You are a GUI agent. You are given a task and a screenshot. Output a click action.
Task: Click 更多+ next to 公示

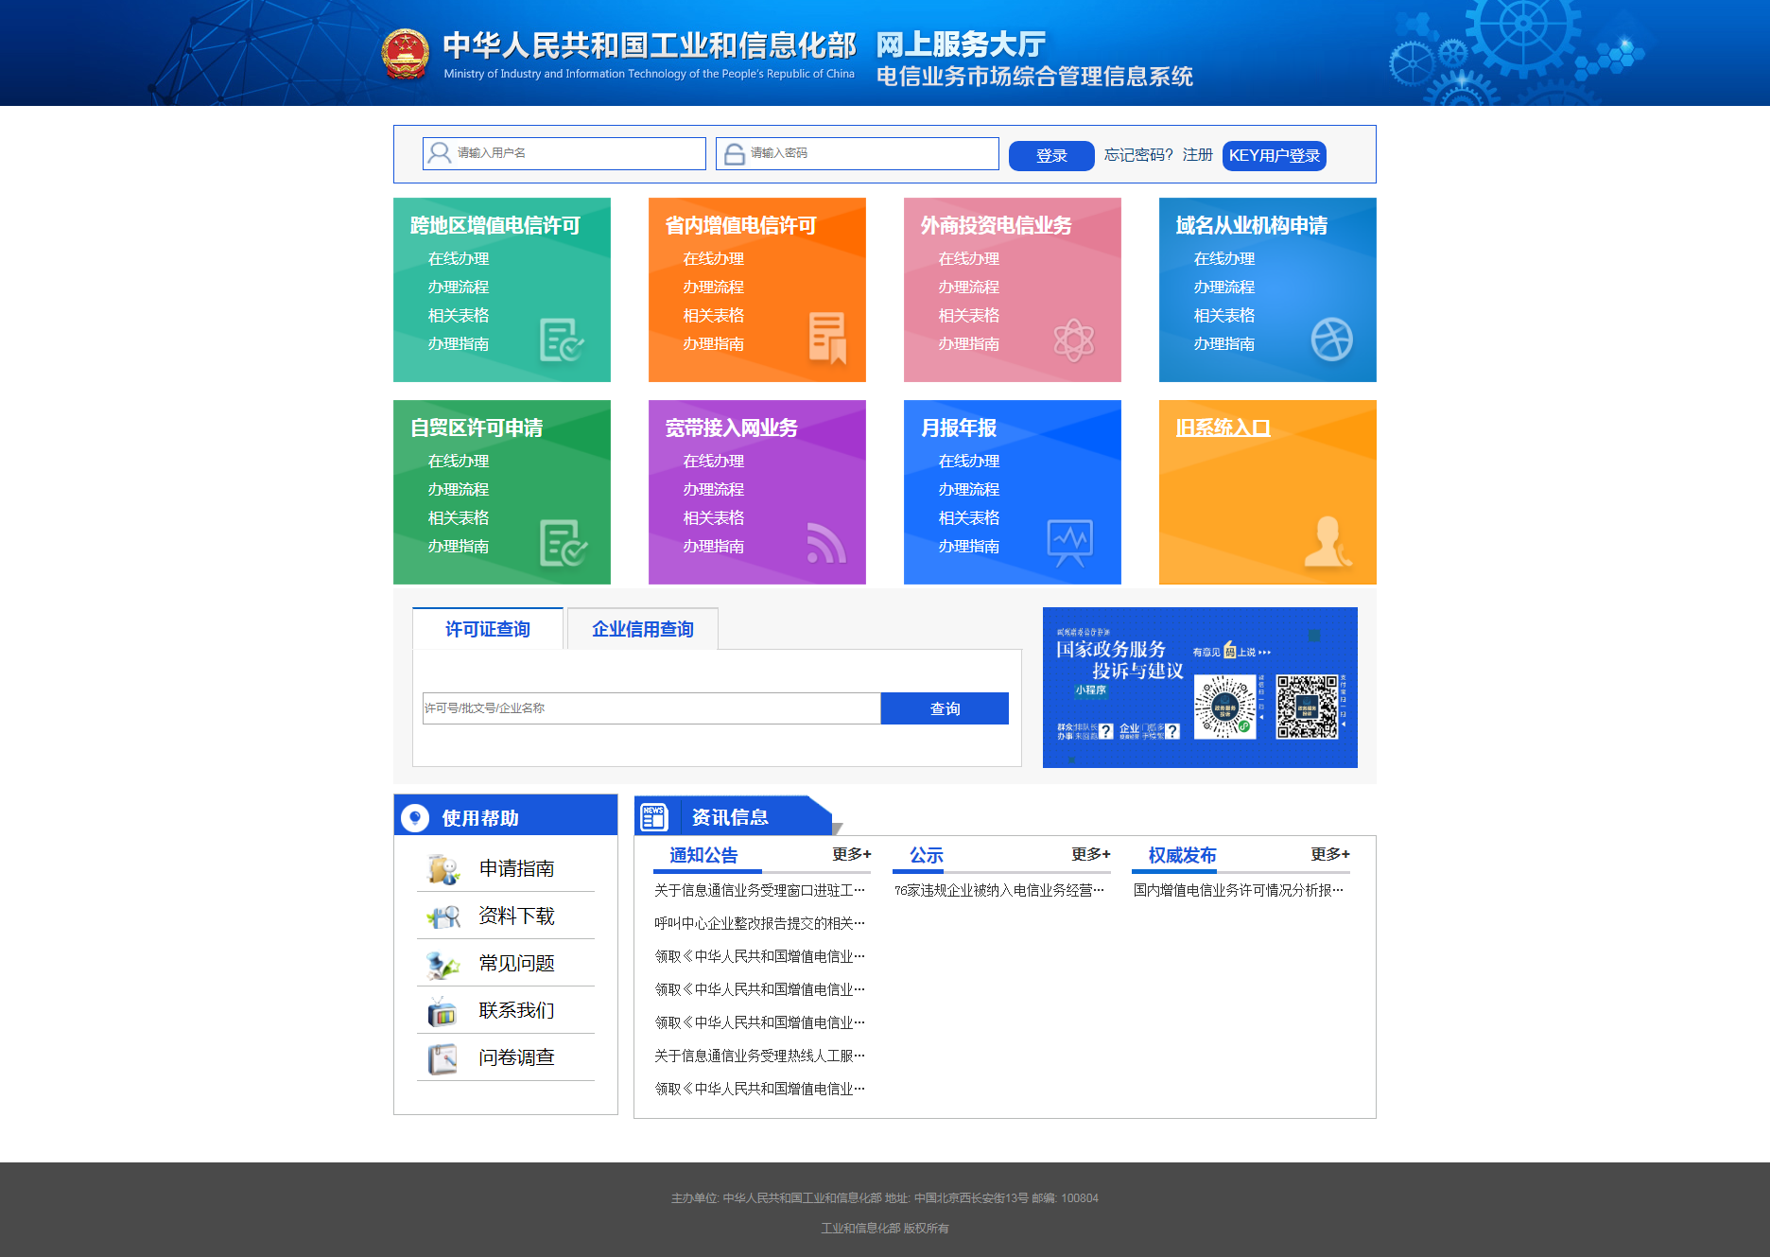(x=1091, y=854)
